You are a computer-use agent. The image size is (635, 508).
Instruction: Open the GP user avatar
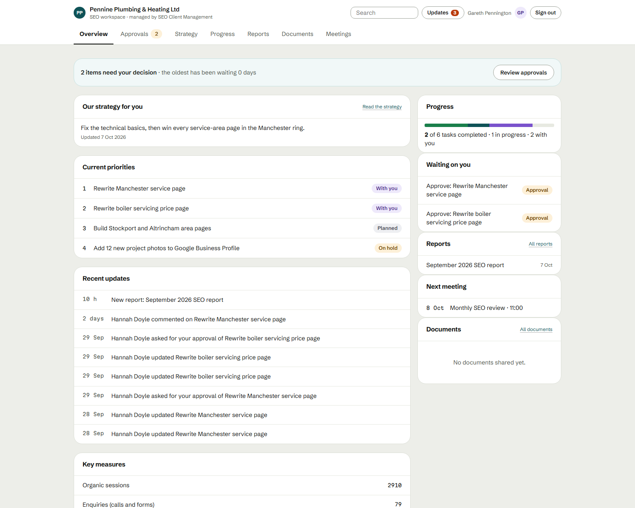pos(521,13)
